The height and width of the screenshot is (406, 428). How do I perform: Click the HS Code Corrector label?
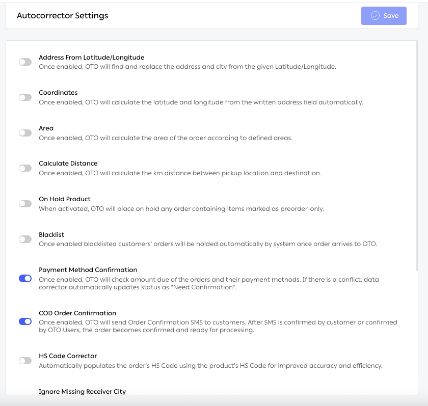(x=68, y=356)
